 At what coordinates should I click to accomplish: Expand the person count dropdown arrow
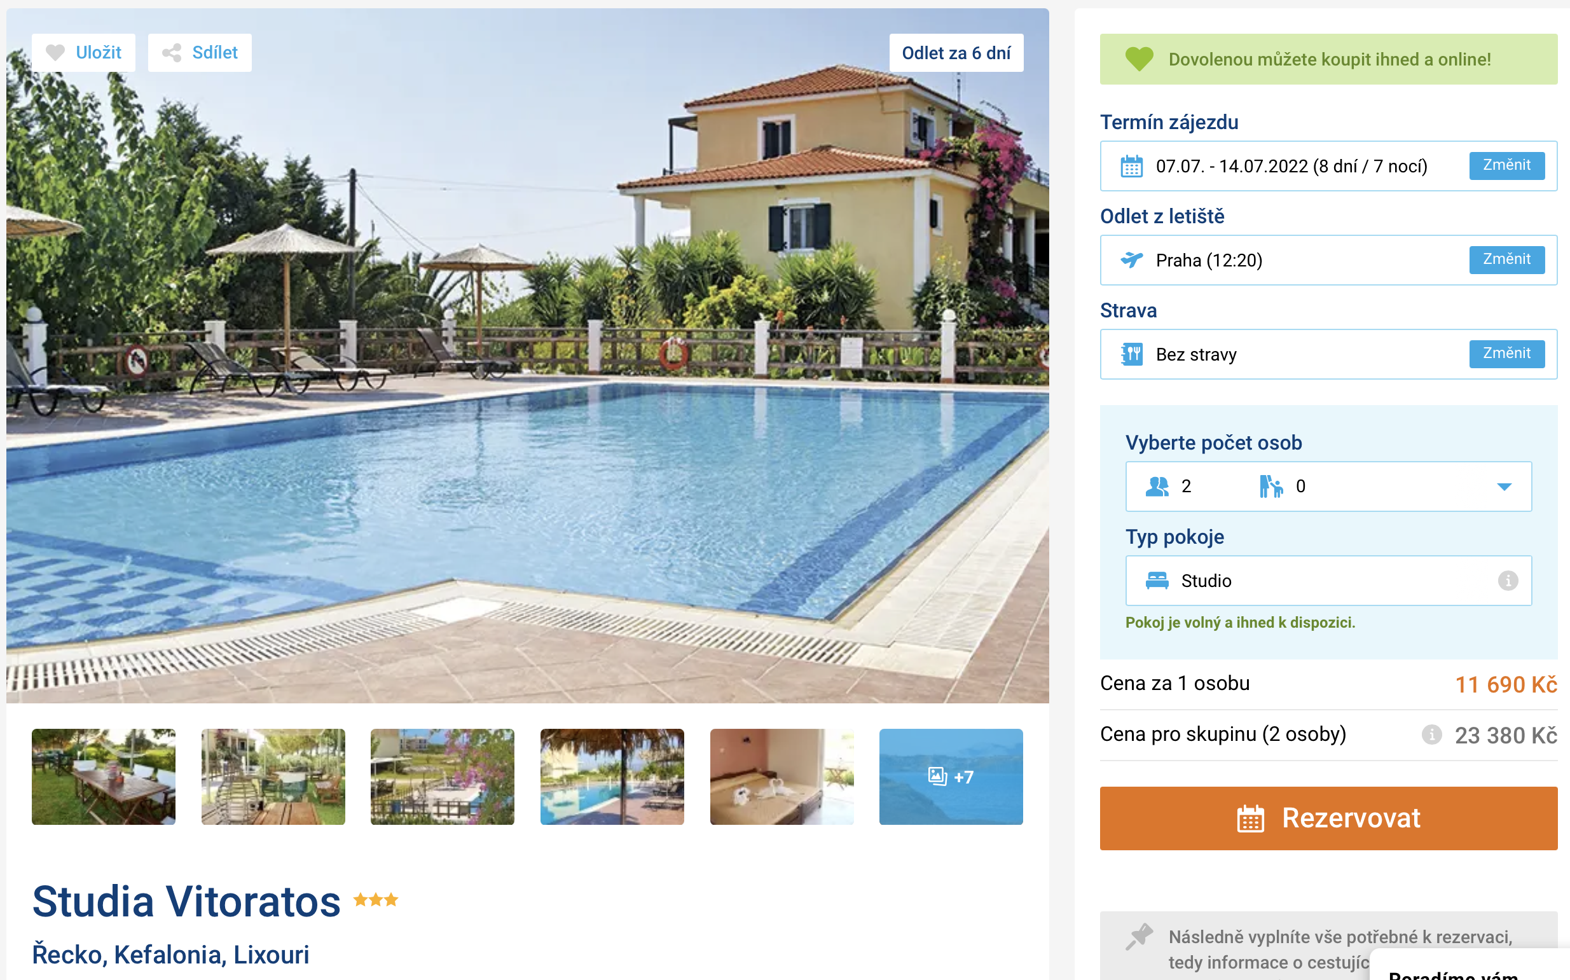tap(1505, 487)
